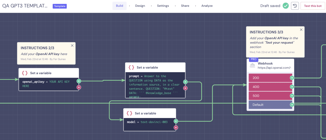Select the 400 response output row
This screenshot has height=140, width=326.
pyautogui.click(x=270, y=87)
